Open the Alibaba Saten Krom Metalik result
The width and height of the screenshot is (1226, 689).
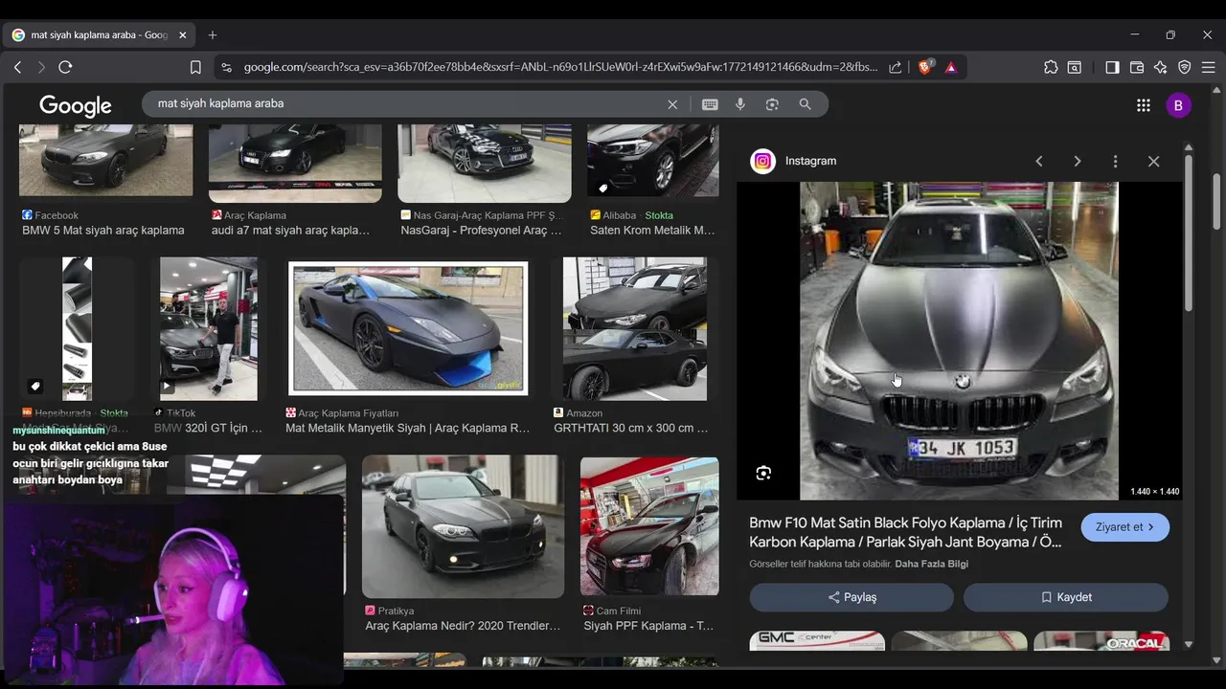[x=653, y=160]
